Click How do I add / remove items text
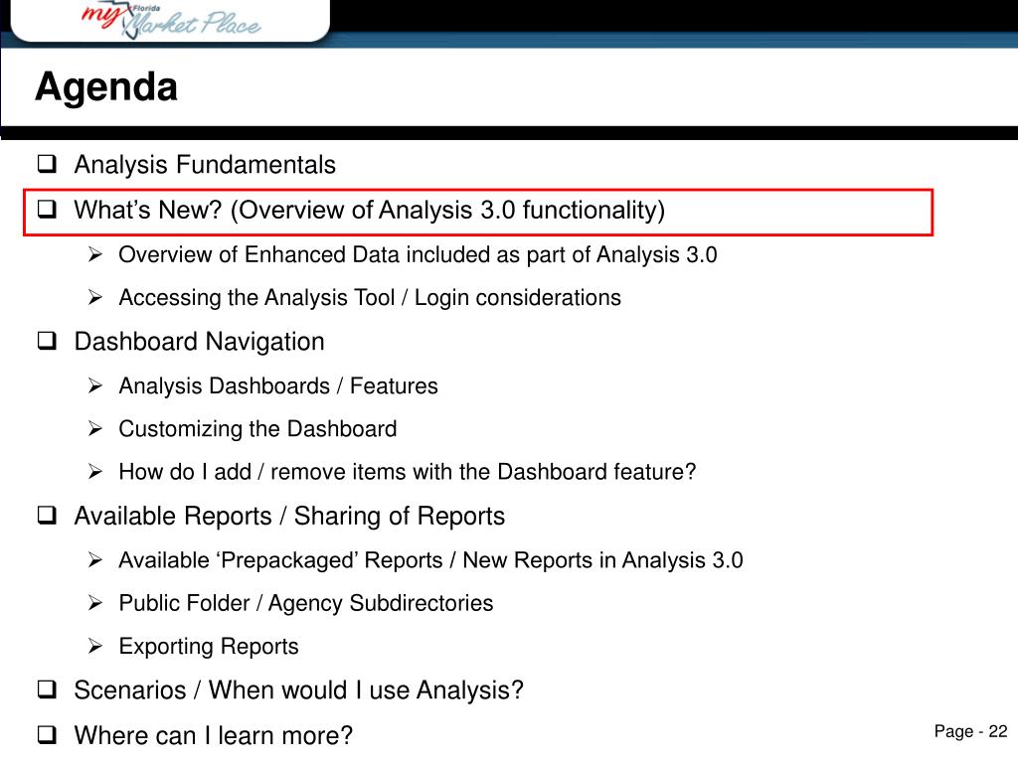 [407, 472]
